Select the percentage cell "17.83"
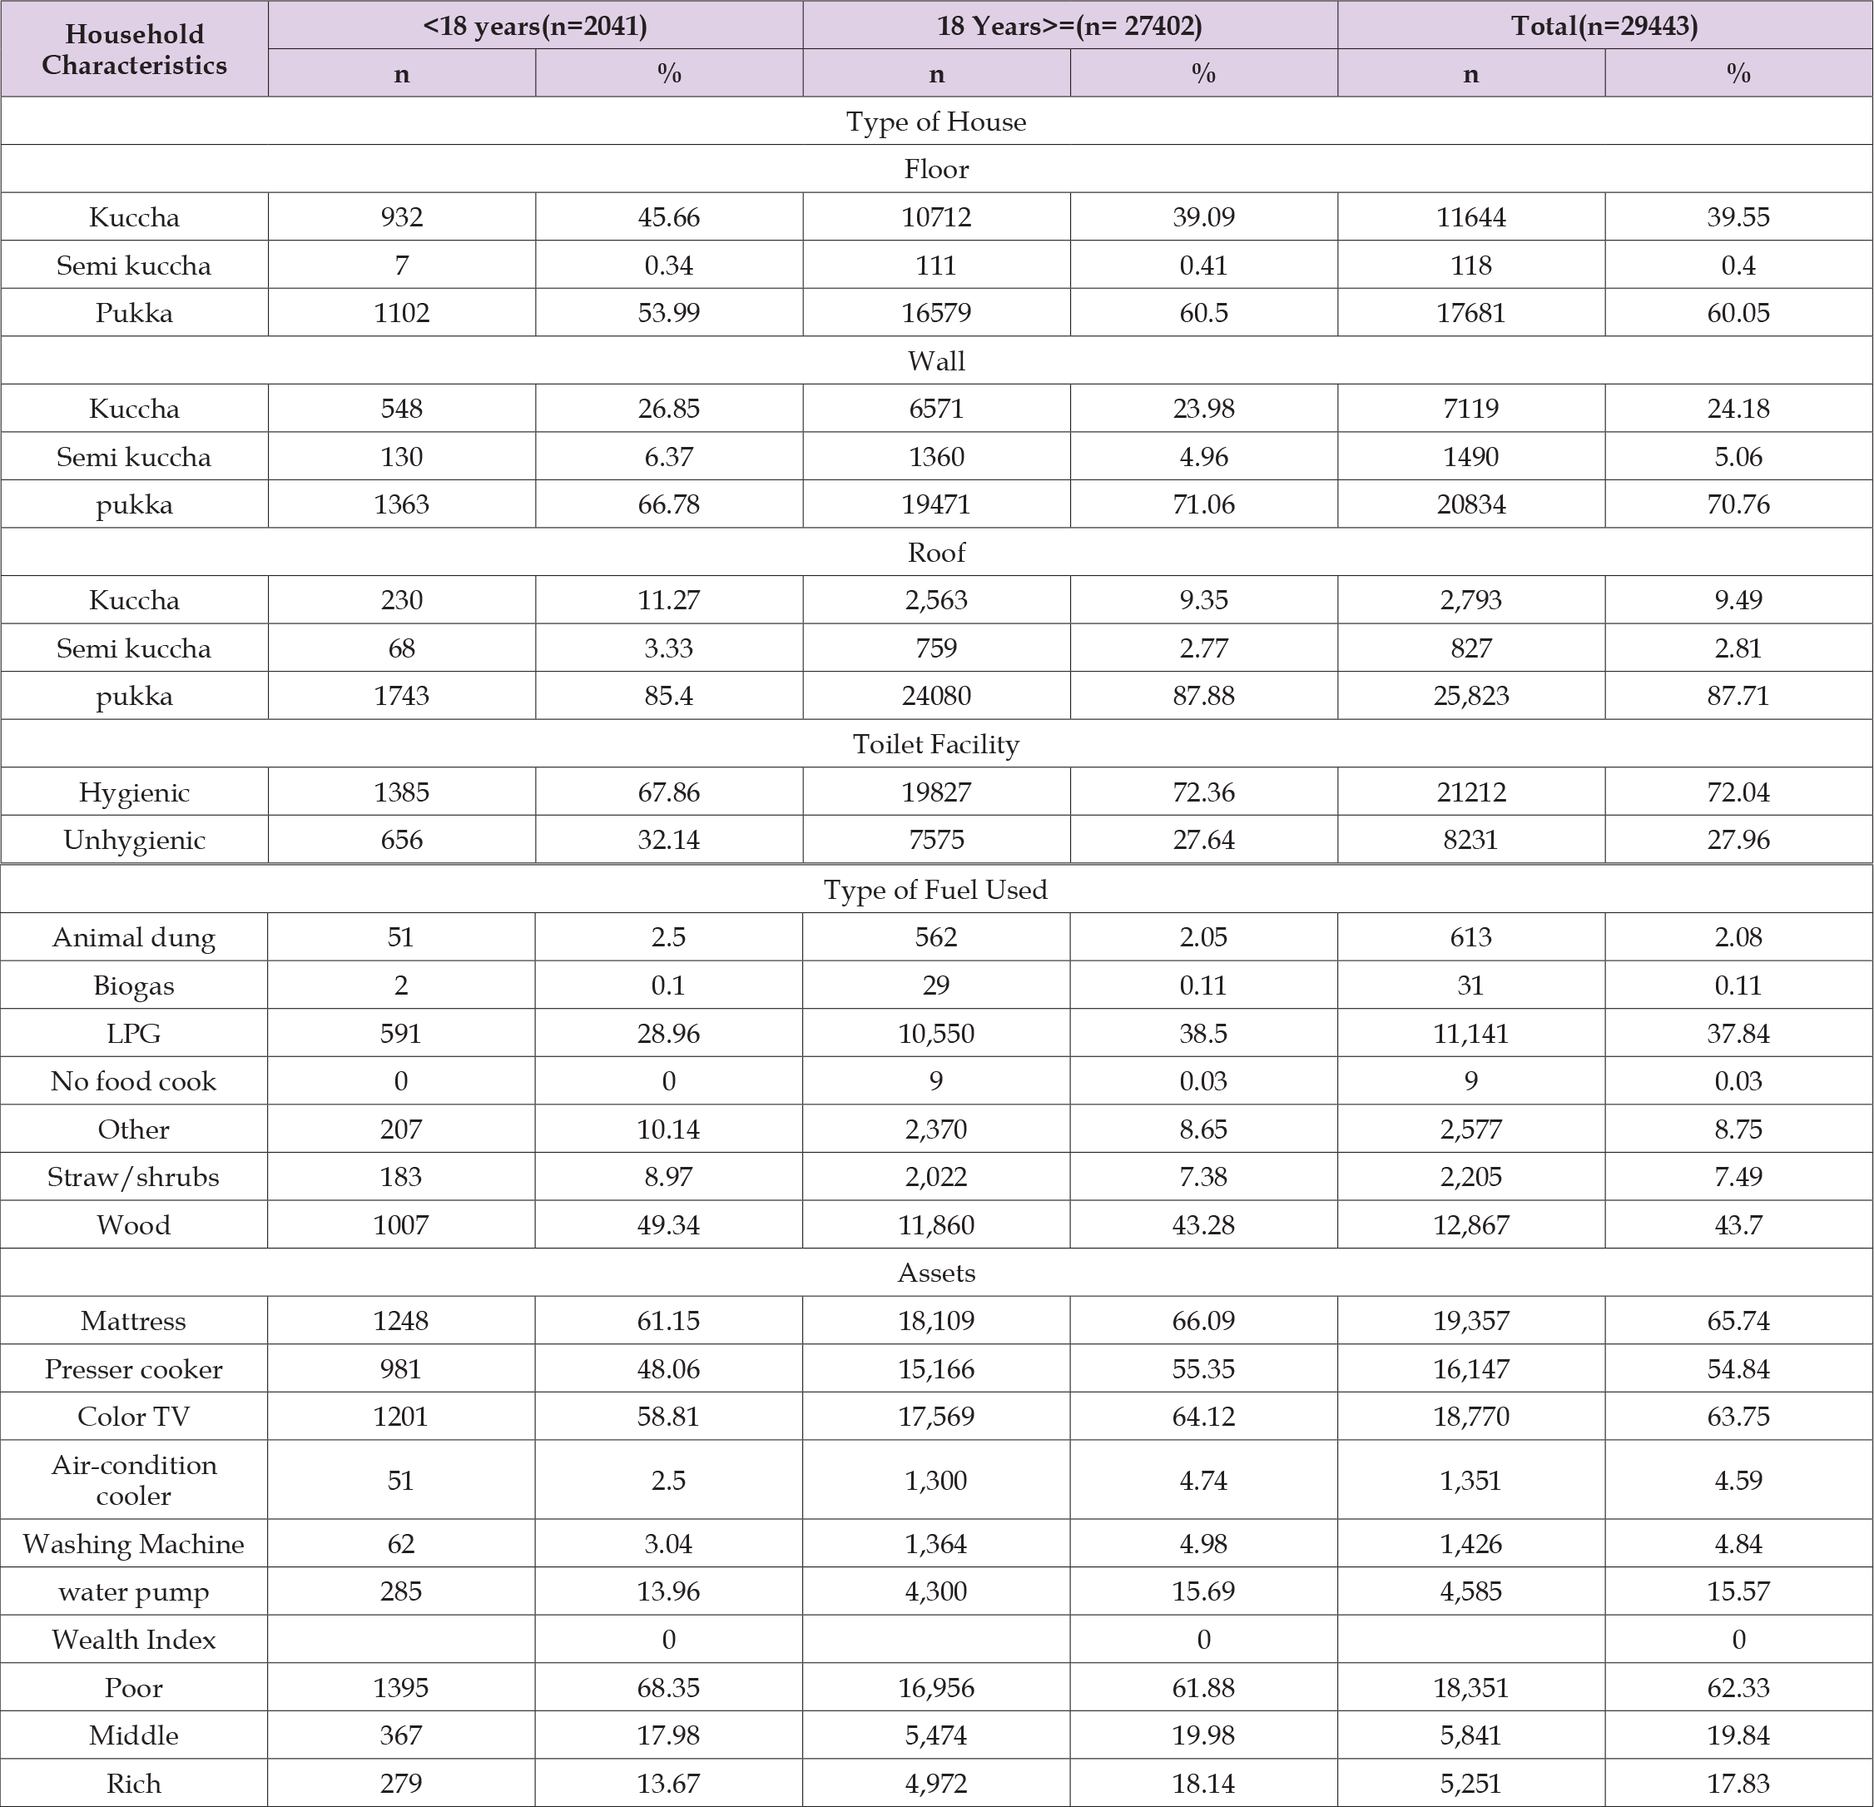The image size is (1874, 1807). (1738, 1783)
